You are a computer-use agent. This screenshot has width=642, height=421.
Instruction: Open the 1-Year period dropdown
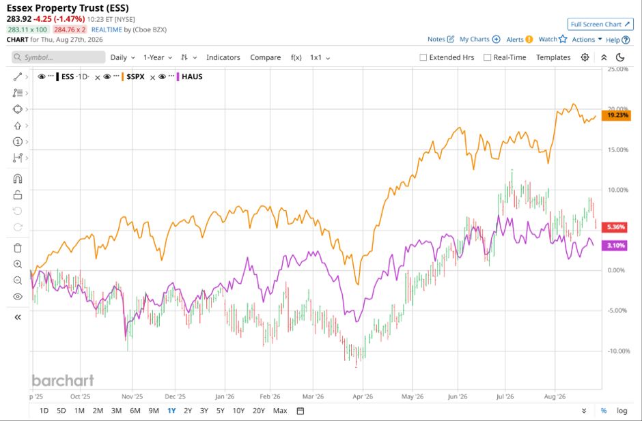click(158, 58)
